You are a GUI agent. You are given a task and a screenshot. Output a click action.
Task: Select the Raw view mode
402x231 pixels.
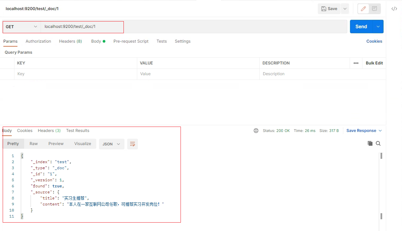pos(34,144)
